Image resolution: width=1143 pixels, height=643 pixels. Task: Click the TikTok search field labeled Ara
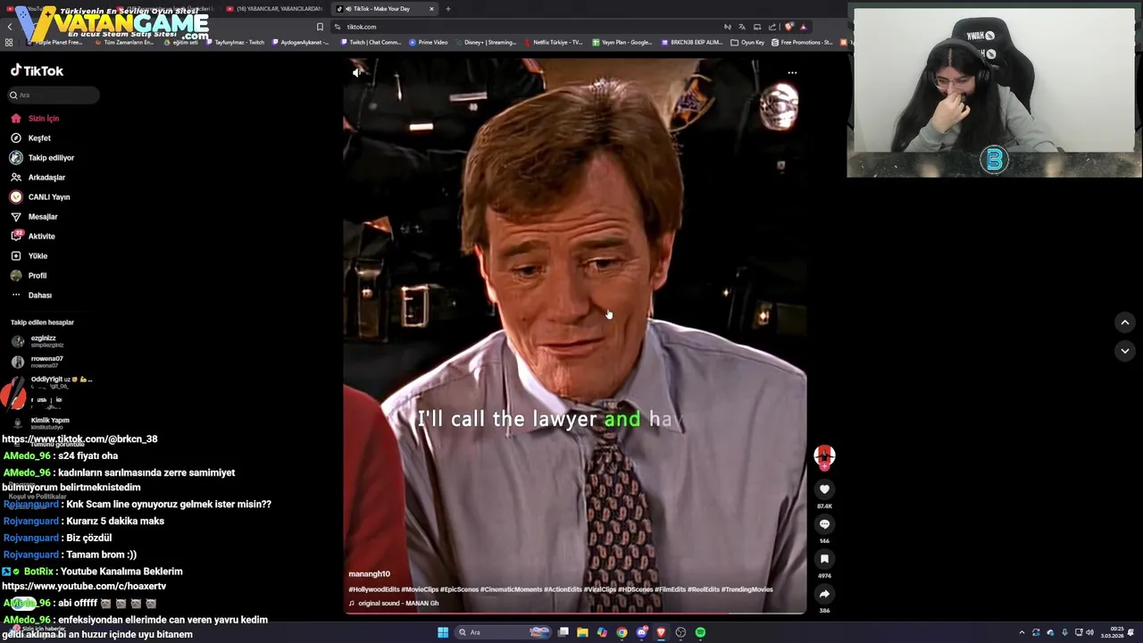54,95
